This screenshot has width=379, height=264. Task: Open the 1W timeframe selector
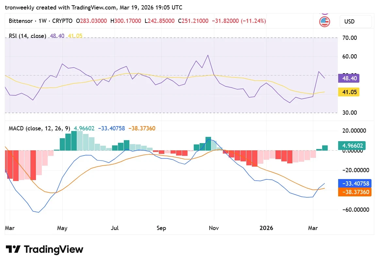click(x=42, y=21)
